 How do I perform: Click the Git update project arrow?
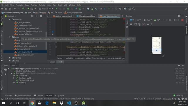coord(105,9)
